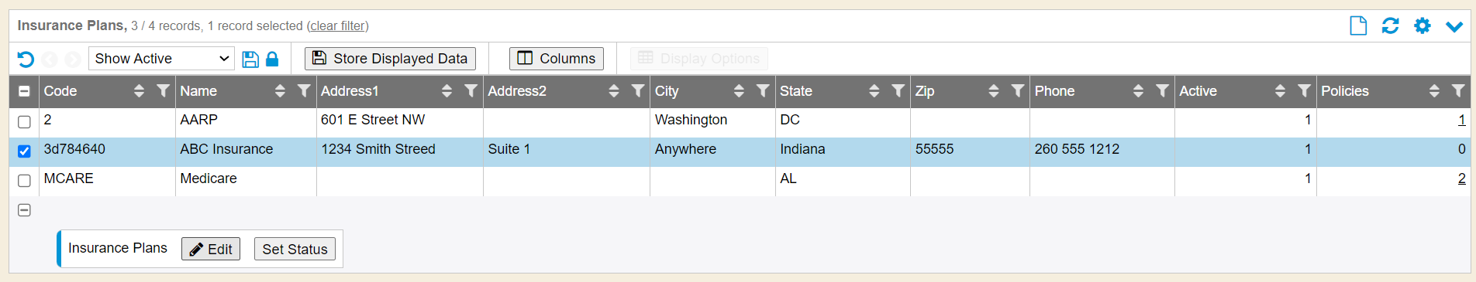Viewport: 1476px width, 282px height.
Task: Filter the State column
Action: (x=898, y=91)
